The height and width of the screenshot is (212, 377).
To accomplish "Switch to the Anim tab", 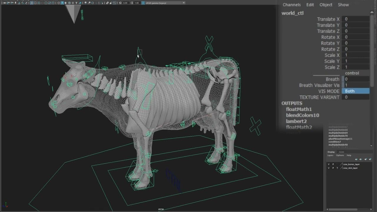I will [341, 152].
